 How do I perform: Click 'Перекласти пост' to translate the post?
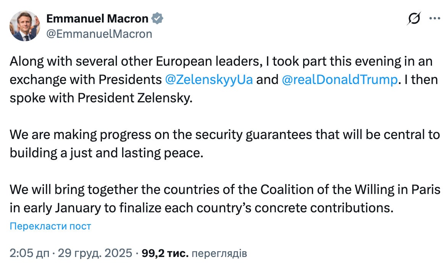tap(50, 226)
